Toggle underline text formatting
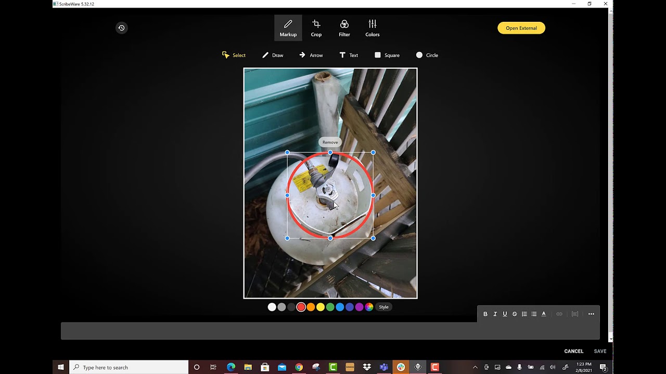 [x=505, y=314]
